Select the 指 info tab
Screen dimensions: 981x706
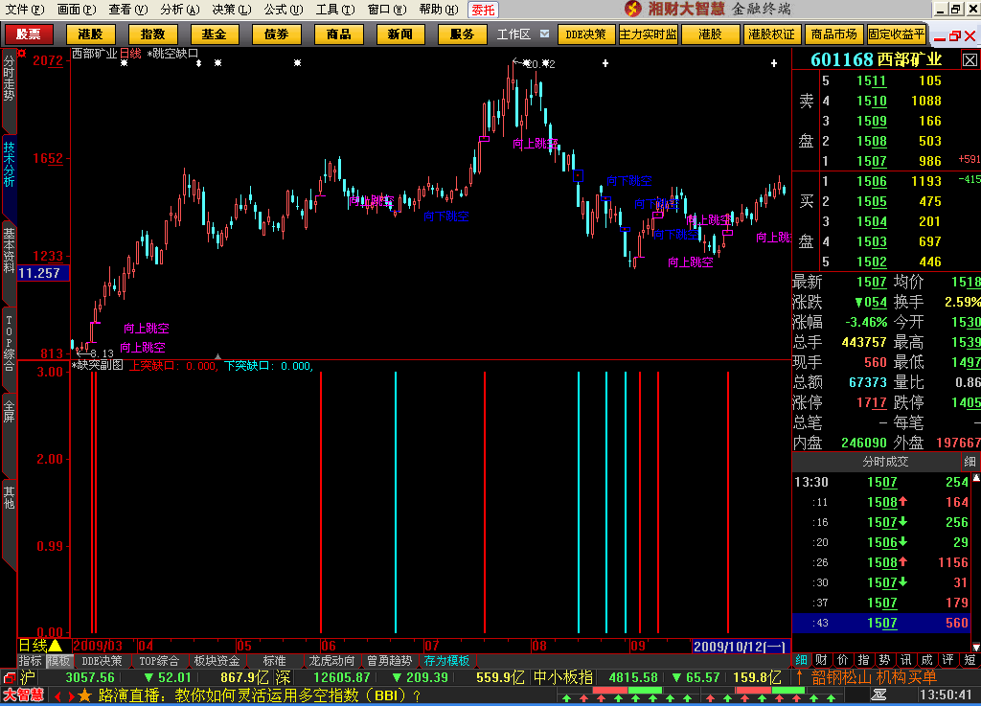coord(863,660)
